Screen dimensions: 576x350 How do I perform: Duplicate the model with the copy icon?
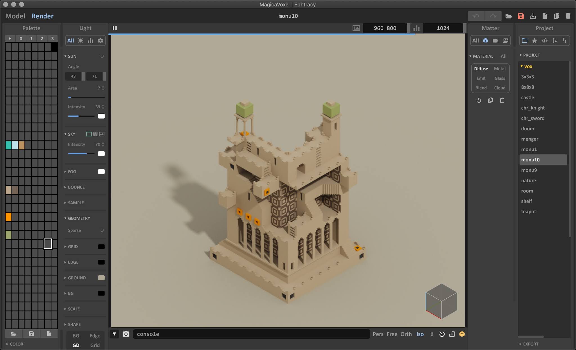pyautogui.click(x=557, y=16)
